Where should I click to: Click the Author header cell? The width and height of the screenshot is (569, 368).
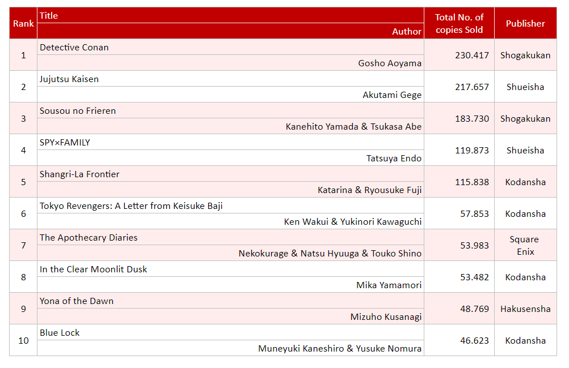230,31
